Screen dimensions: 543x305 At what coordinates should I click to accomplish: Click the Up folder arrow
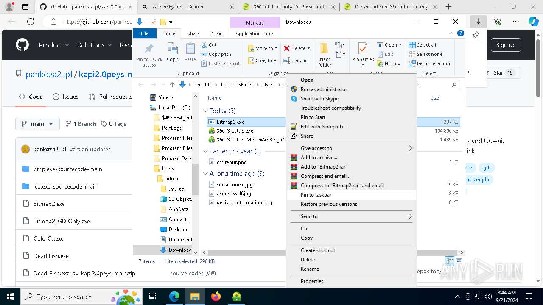tap(172, 85)
